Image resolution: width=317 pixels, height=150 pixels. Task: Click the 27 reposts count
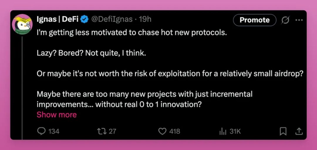click(x=112, y=131)
